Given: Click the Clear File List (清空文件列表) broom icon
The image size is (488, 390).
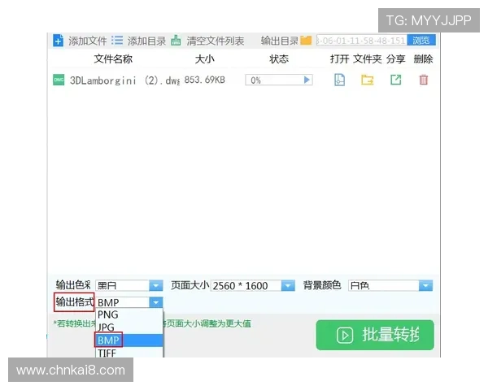Looking at the screenshot, I should (x=176, y=41).
